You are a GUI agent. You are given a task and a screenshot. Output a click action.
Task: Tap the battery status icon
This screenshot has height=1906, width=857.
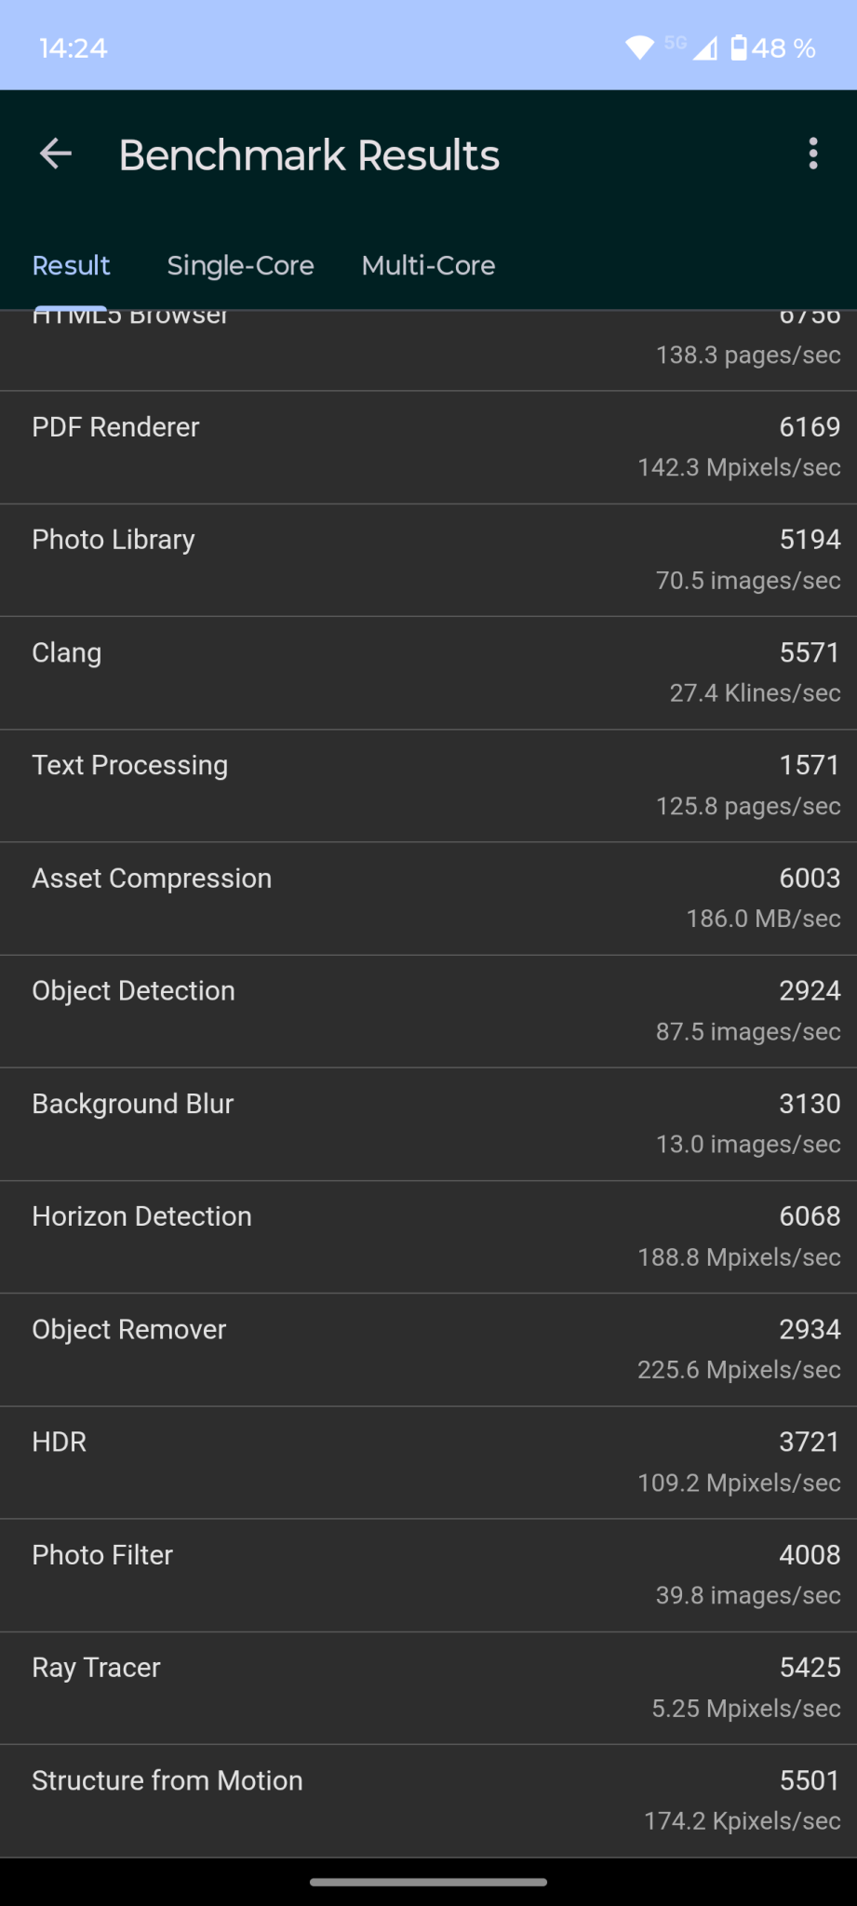pos(739,48)
